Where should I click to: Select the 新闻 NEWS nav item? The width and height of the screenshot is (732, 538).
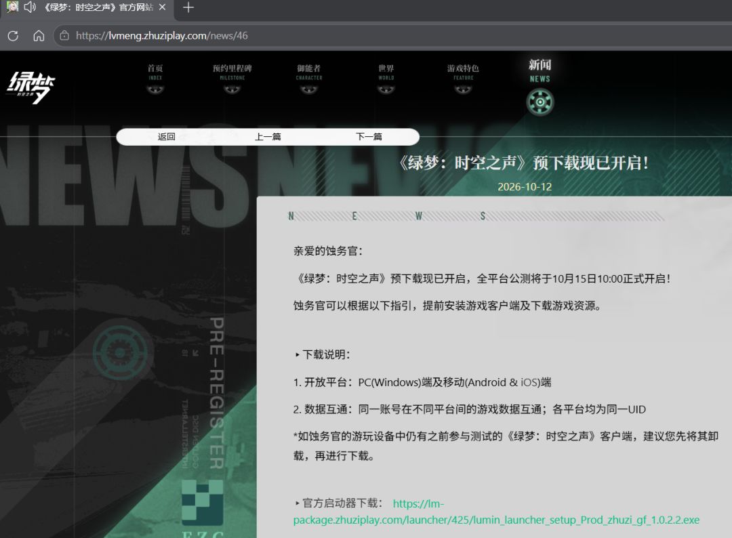[x=540, y=71]
